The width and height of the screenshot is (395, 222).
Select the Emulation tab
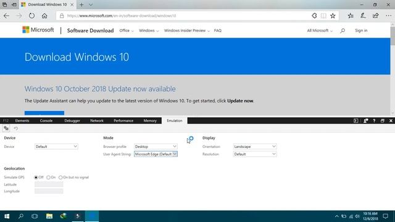tap(174, 121)
